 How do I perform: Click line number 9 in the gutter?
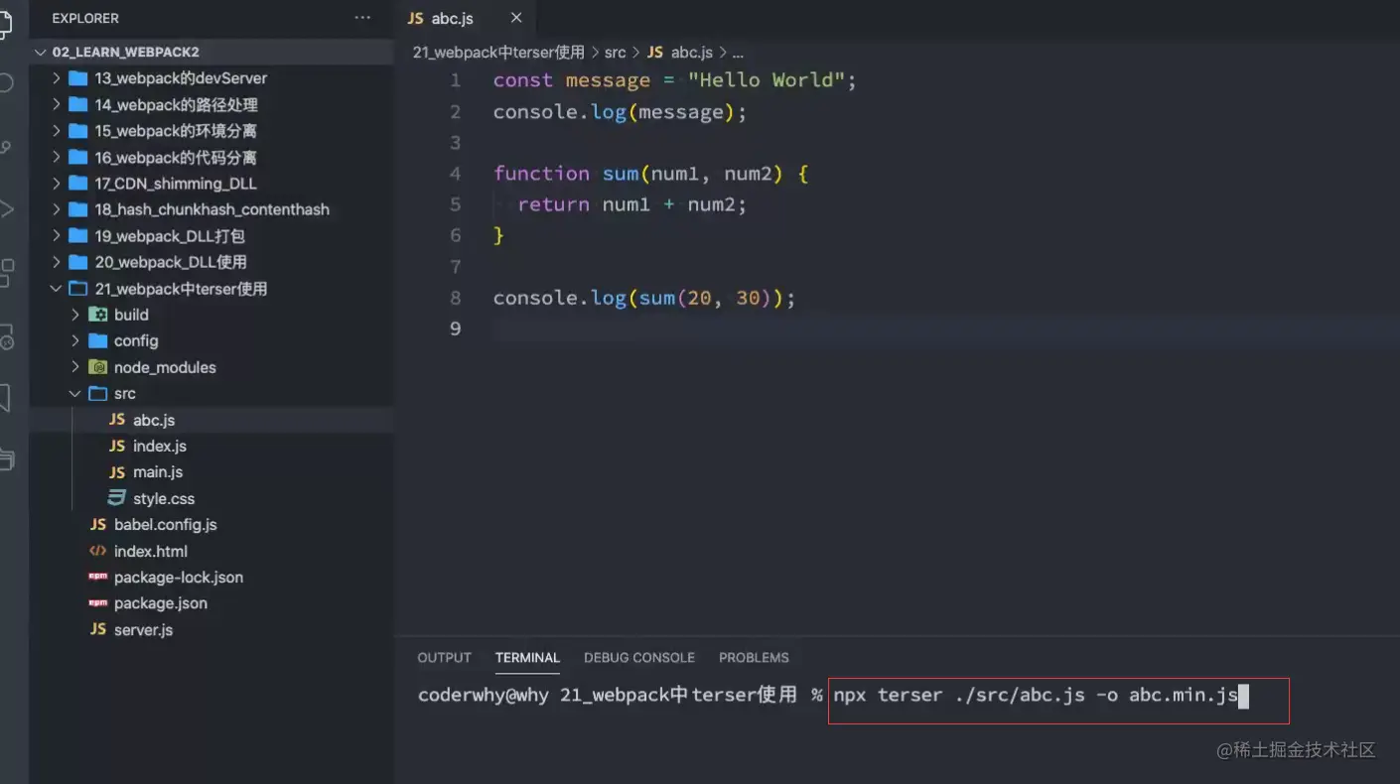[x=455, y=328]
